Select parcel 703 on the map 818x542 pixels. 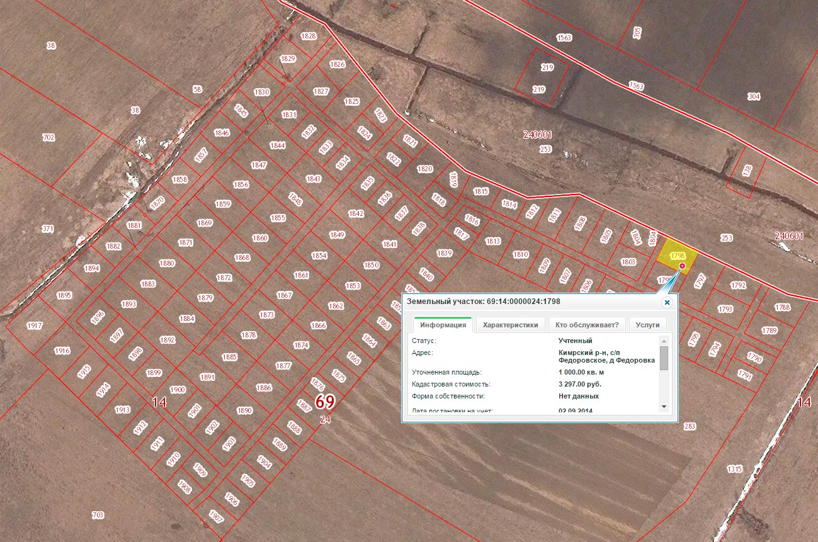pyautogui.click(x=98, y=516)
